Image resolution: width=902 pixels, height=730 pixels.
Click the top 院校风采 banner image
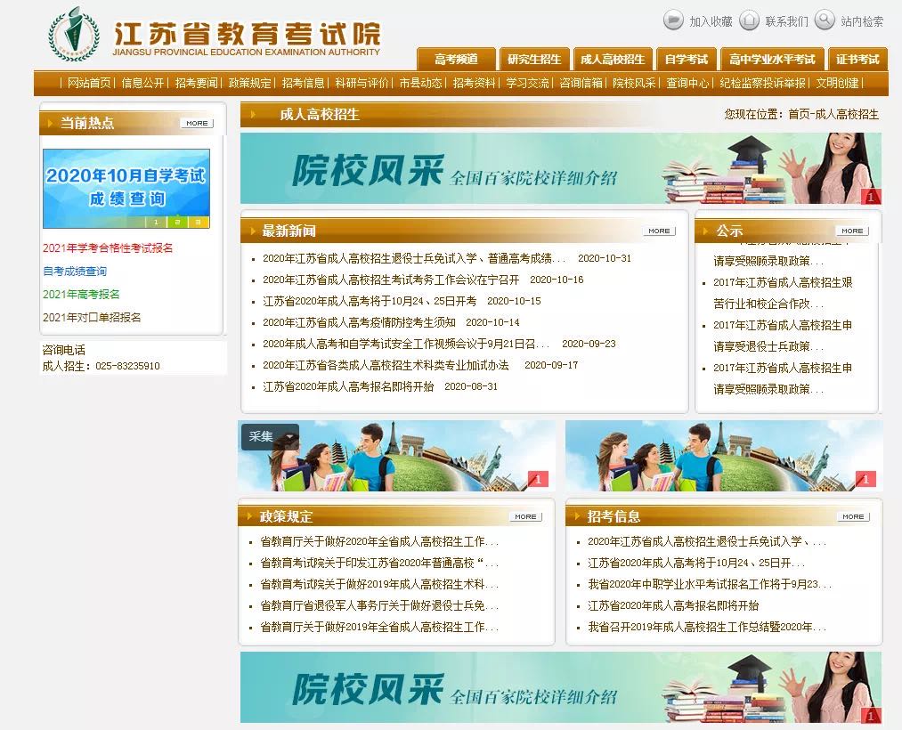coord(561,168)
